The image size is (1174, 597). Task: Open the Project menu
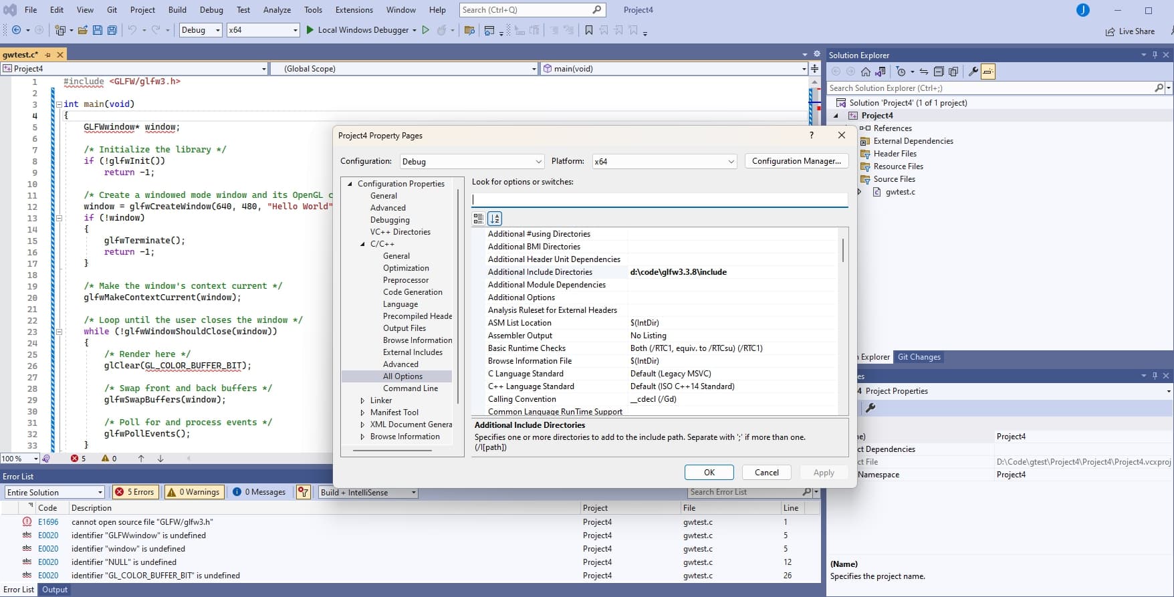142,10
